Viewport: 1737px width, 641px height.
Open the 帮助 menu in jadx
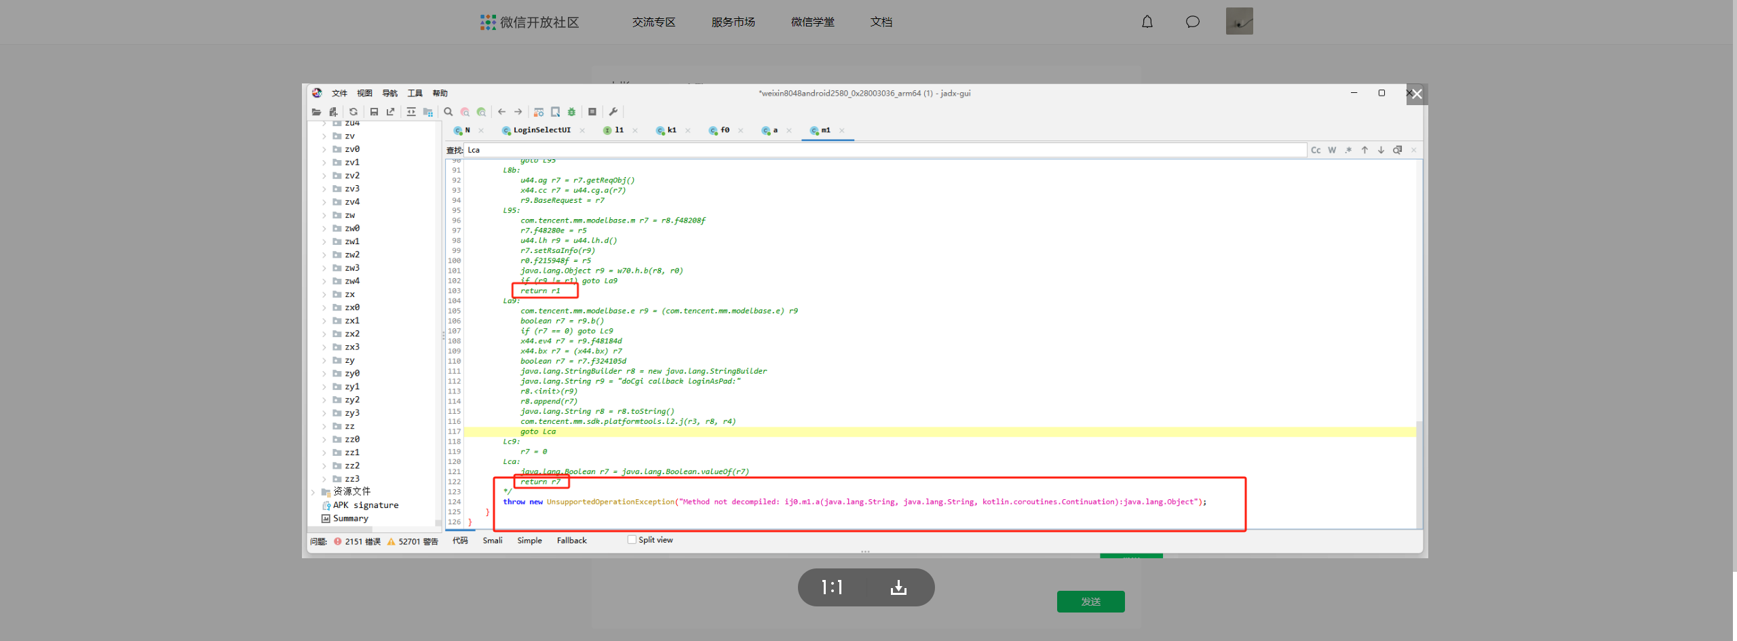click(x=440, y=93)
